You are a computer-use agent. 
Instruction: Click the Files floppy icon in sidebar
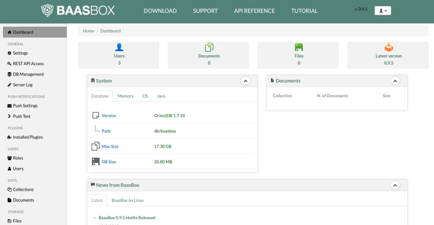(x=9, y=221)
